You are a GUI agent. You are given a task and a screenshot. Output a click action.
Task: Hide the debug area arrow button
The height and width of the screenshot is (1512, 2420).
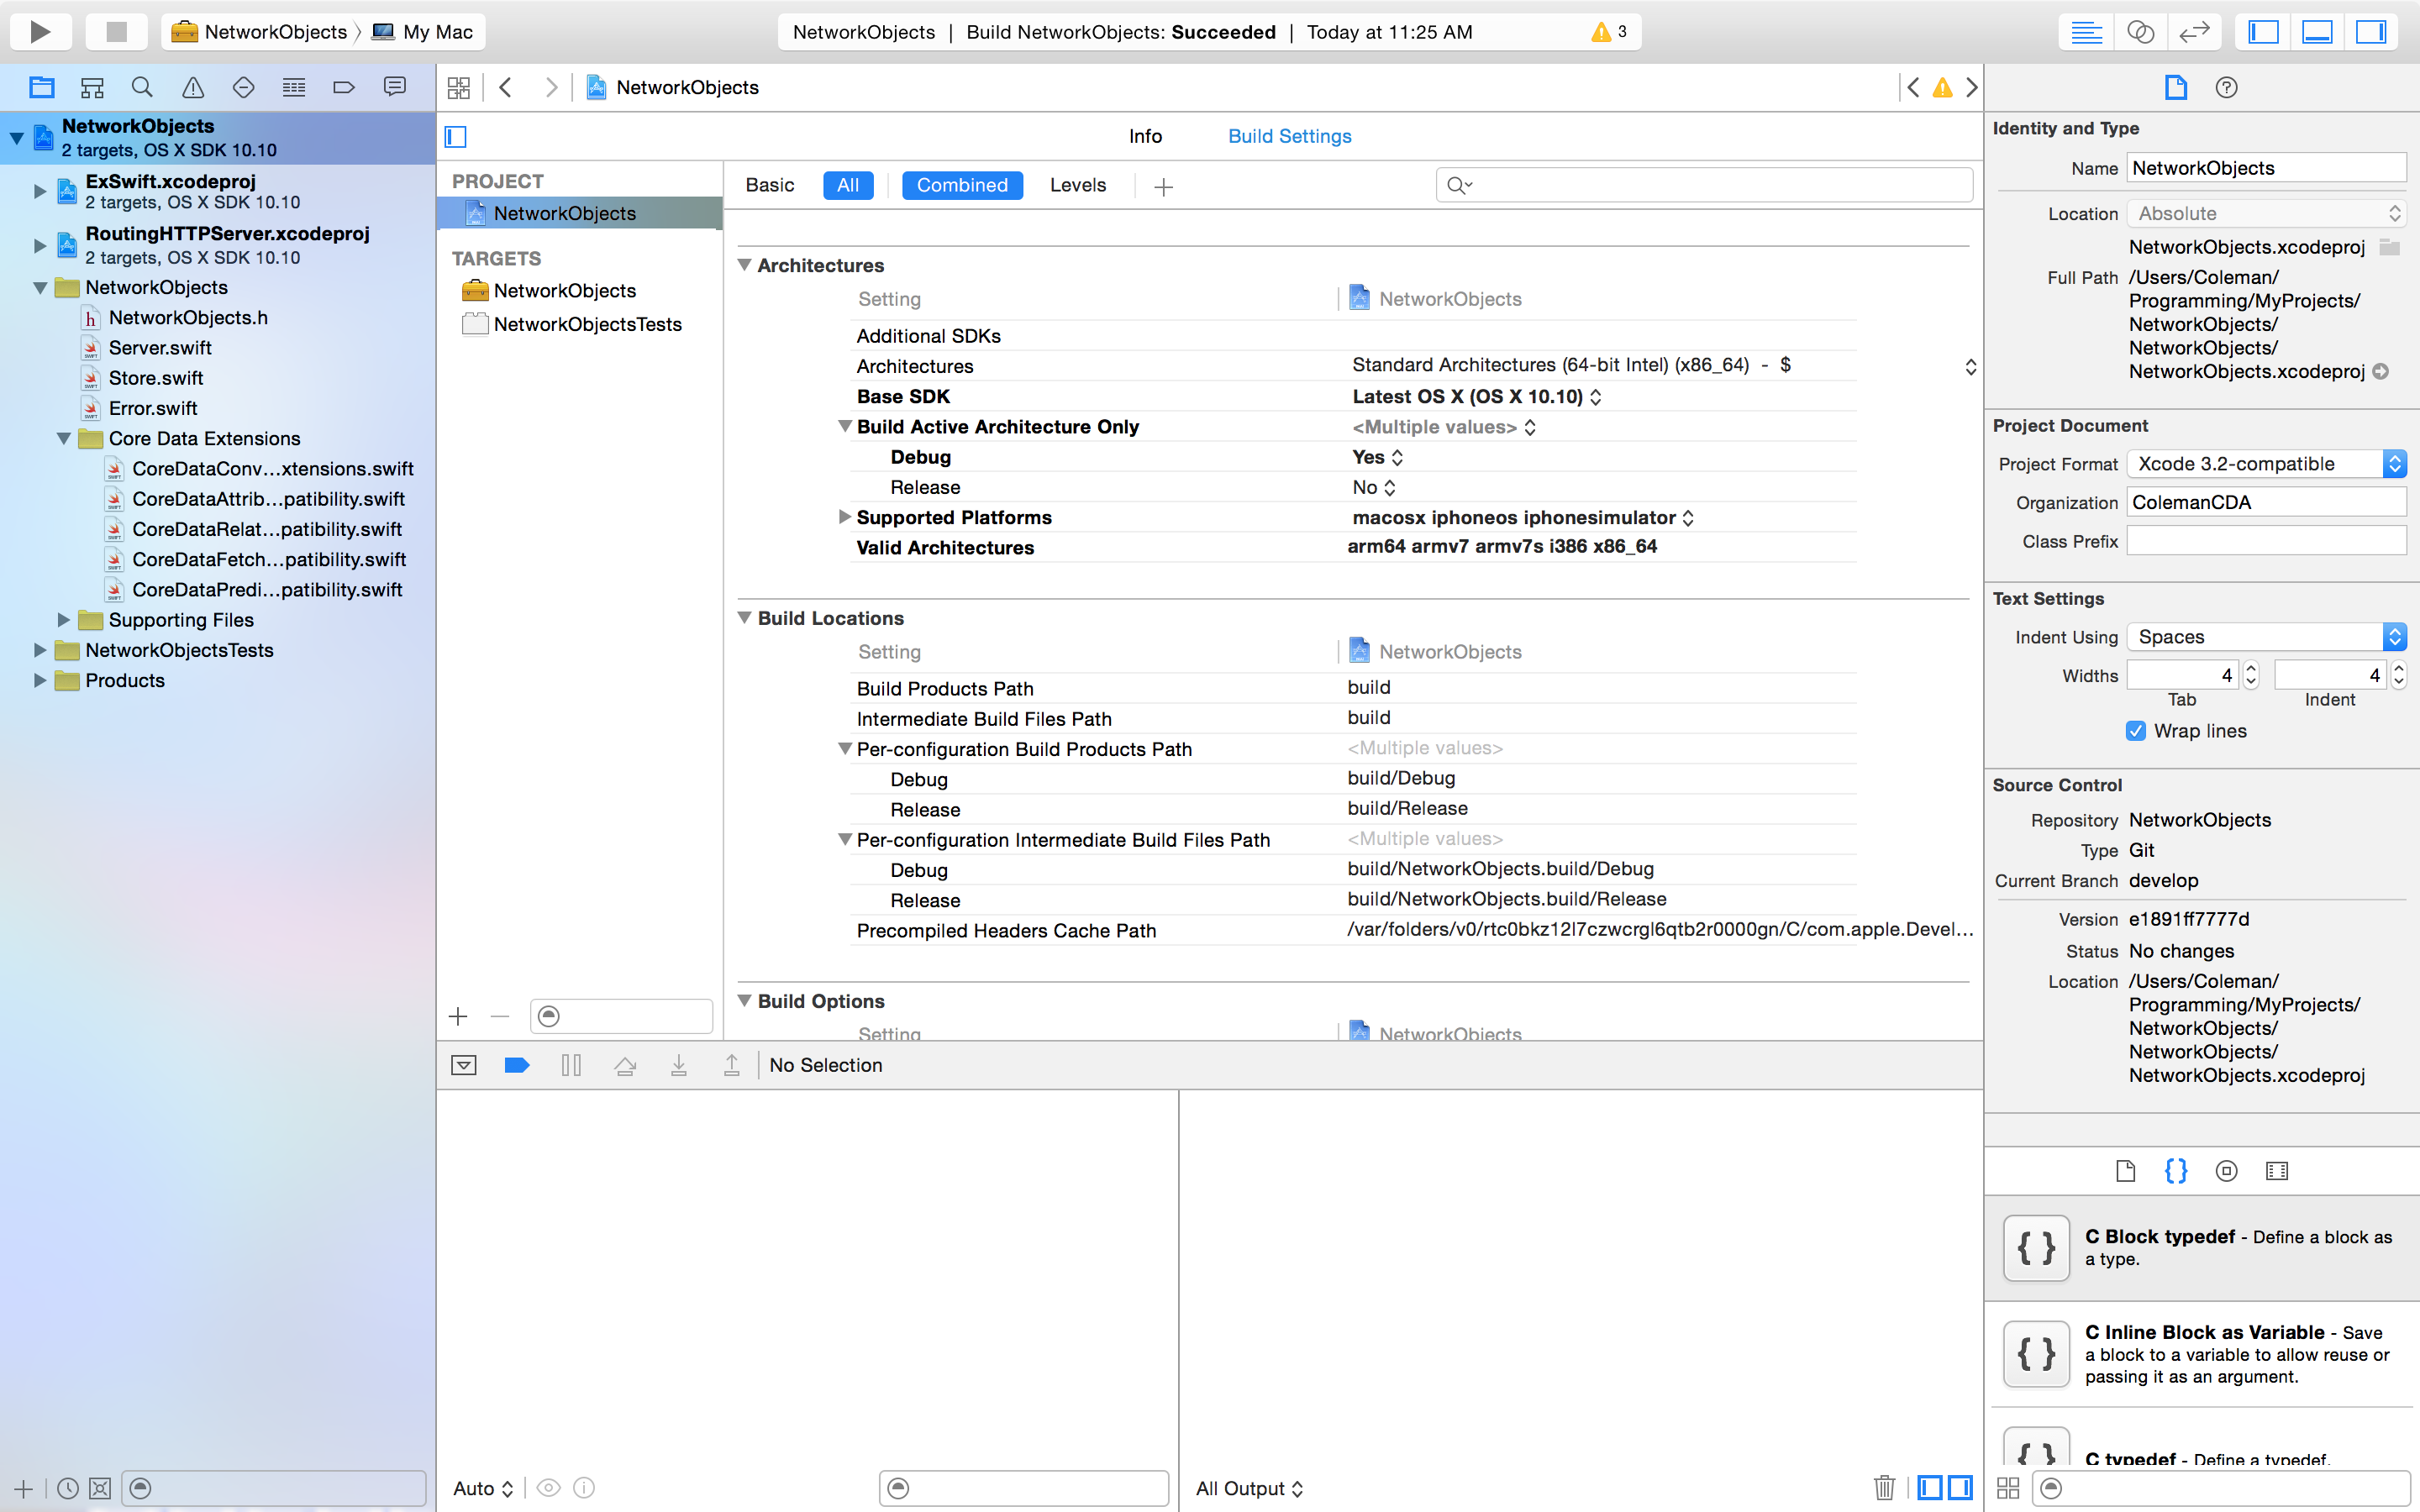click(x=464, y=1065)
